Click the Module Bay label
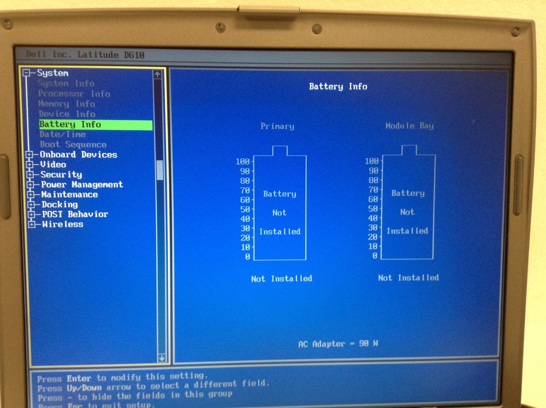546x408 pixels. point(409,126)
